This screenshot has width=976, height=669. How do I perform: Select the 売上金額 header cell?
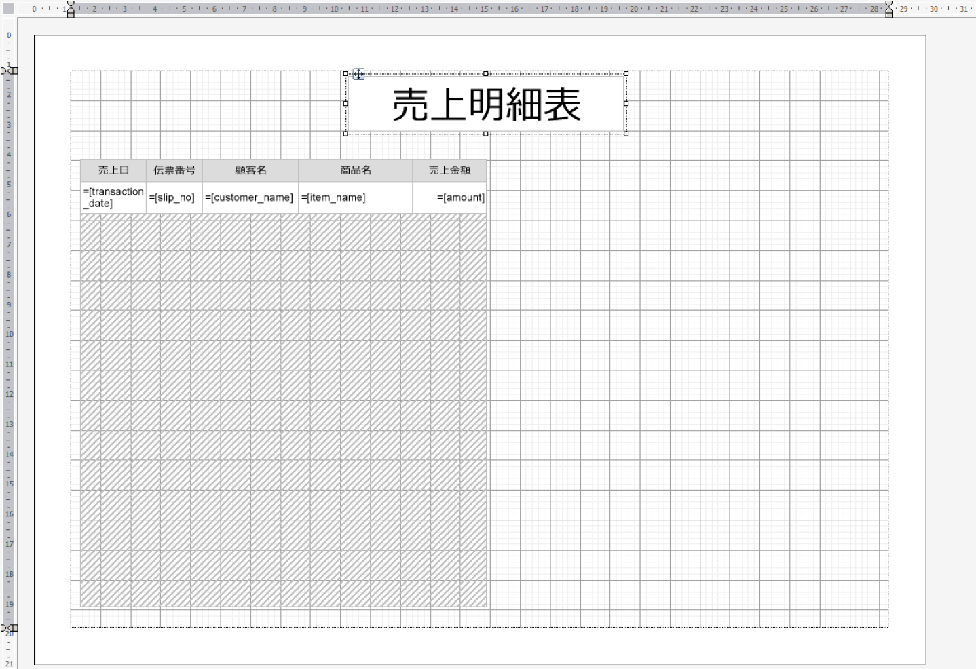(x=449, y=170)
